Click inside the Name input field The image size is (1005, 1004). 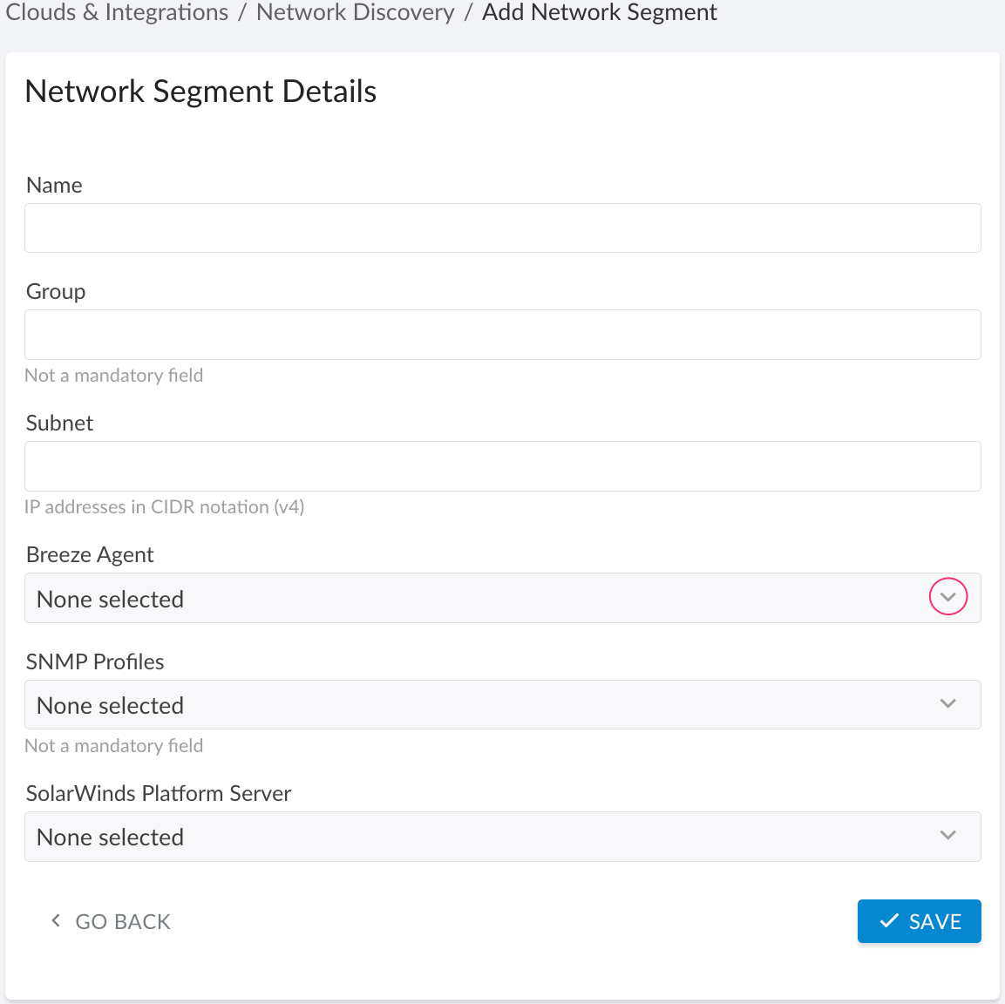pyautogui.click(x=501, y=227)
